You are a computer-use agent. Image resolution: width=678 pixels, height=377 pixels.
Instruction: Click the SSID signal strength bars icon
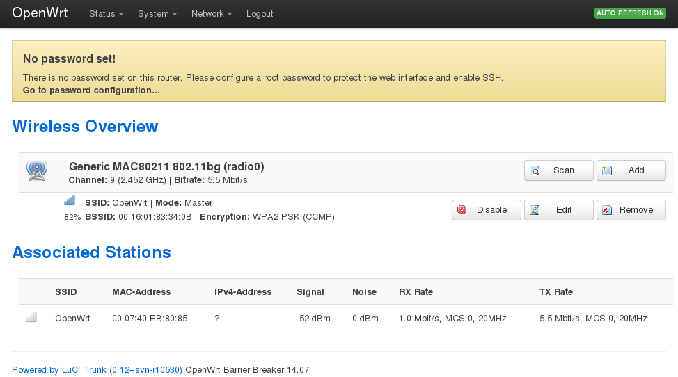tap(70, 200)
